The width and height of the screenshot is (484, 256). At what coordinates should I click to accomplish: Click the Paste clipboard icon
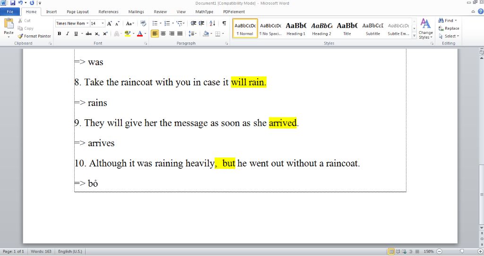9,24
